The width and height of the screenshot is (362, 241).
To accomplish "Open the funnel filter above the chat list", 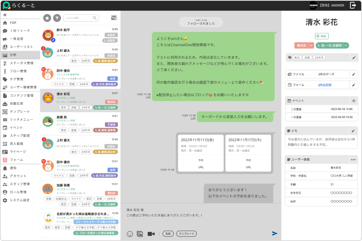I will [58, 18].
